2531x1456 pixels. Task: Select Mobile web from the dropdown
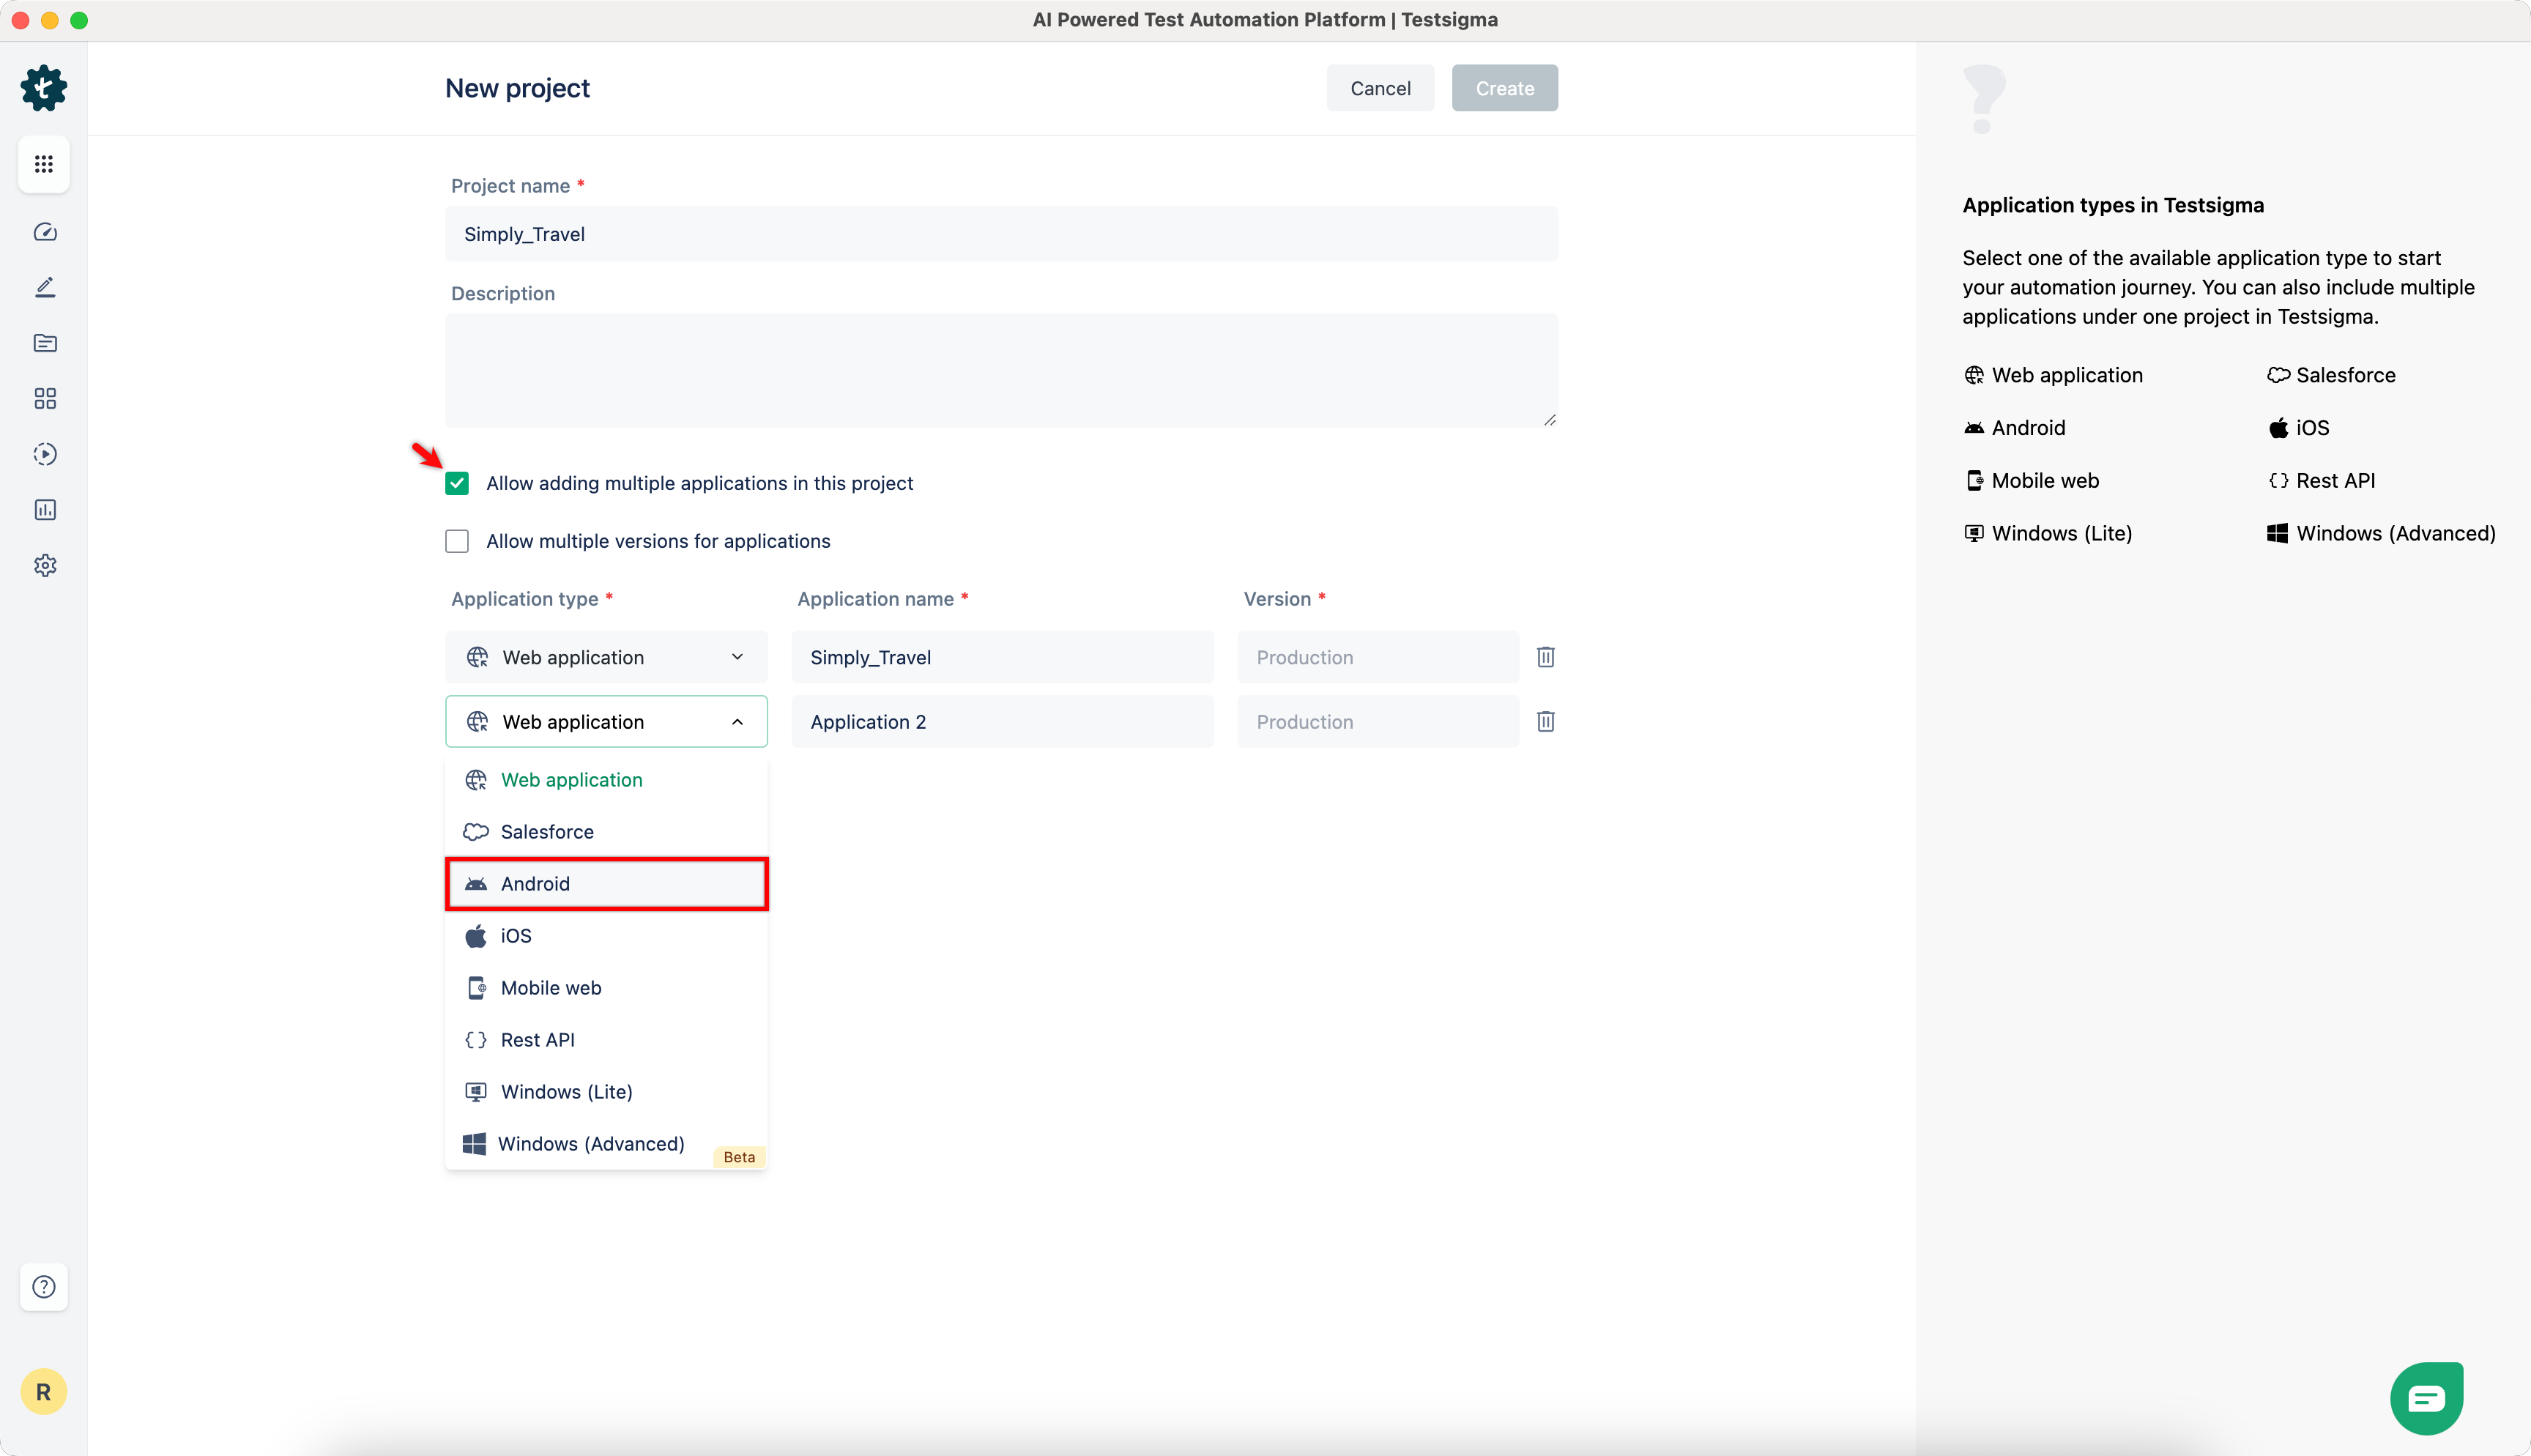pos(607,988)
